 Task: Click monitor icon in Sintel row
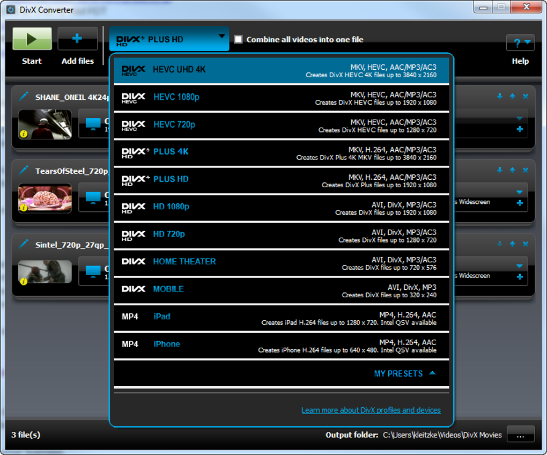pyautogui.click(x=93, y=272)
